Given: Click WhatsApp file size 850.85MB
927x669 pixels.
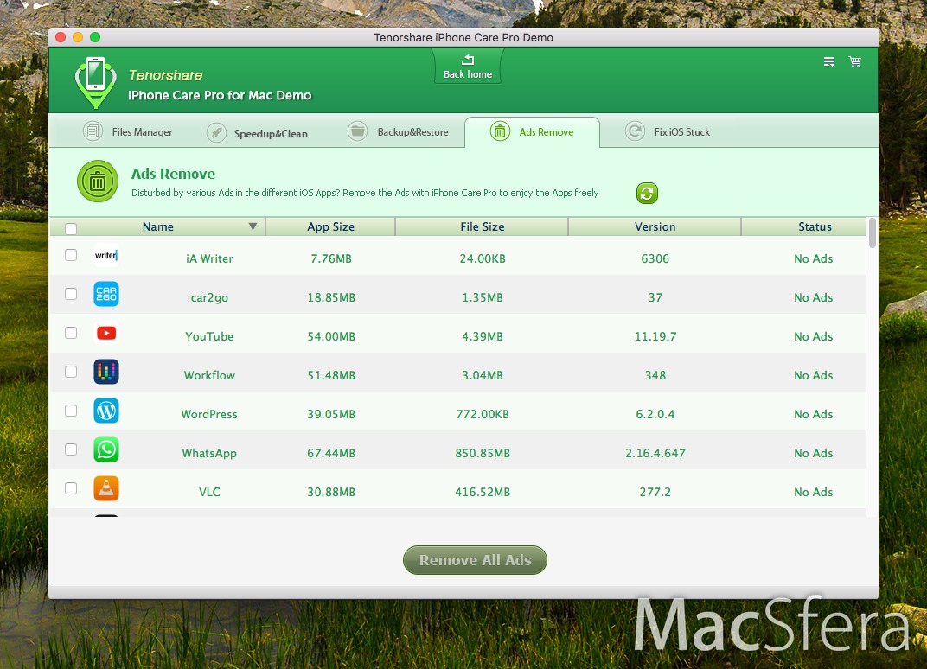Looking at the screenshot, I should coord(483,453).
